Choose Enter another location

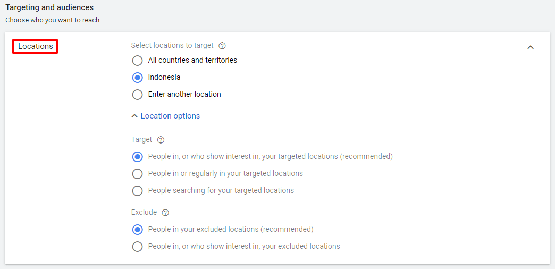(x=138, y=95)
